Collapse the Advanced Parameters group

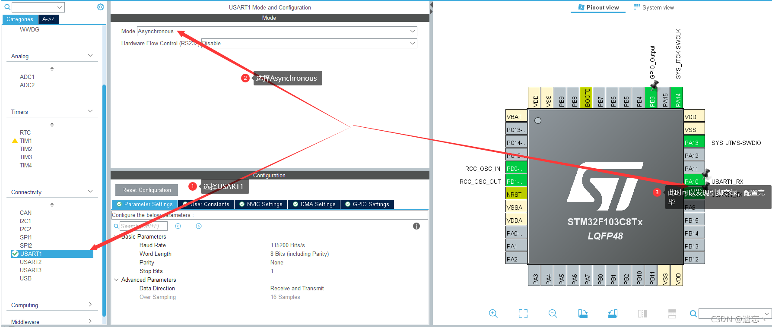(x=116, y=280)
